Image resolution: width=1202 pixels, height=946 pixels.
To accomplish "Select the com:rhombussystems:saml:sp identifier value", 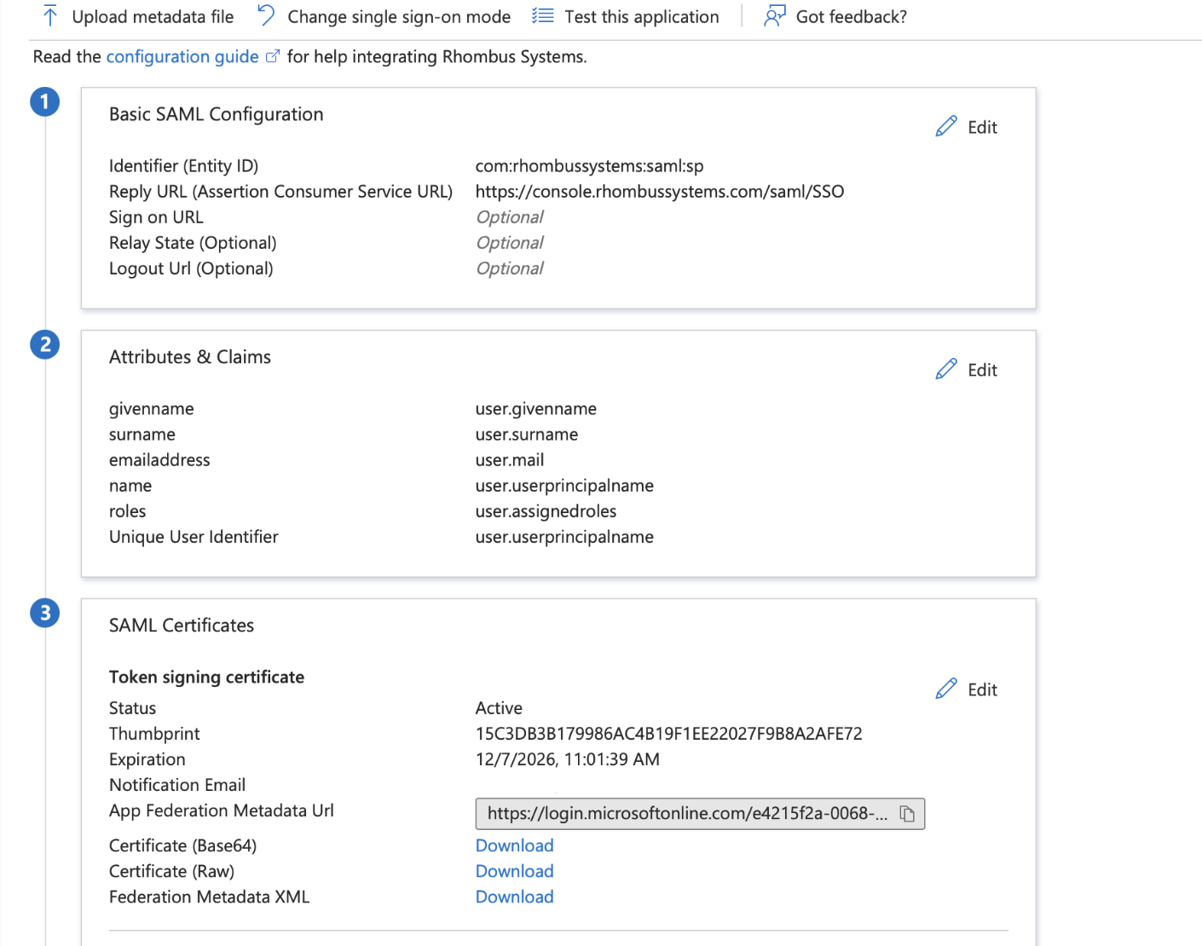I will [590, 166].
